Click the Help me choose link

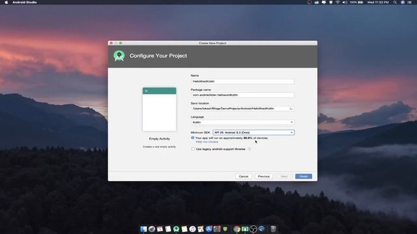[207, 142]
